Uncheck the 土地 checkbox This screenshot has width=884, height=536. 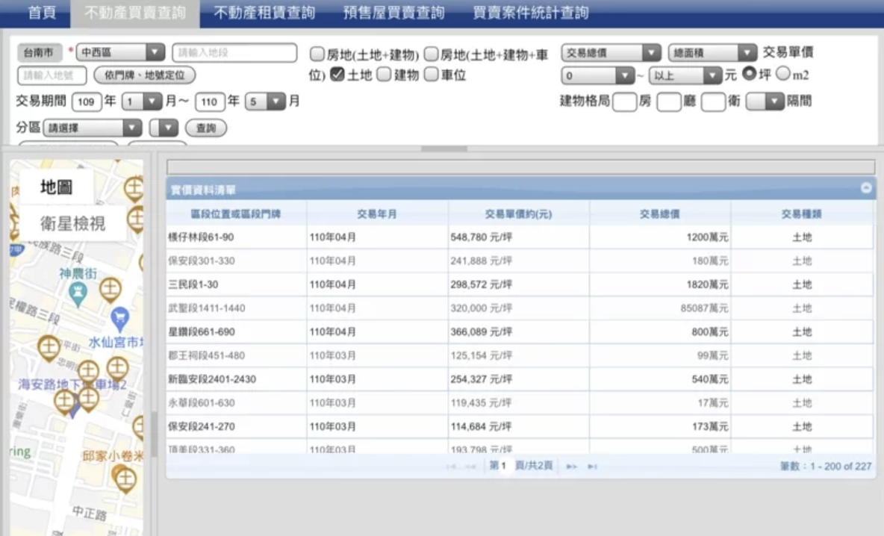click(337, 75)
